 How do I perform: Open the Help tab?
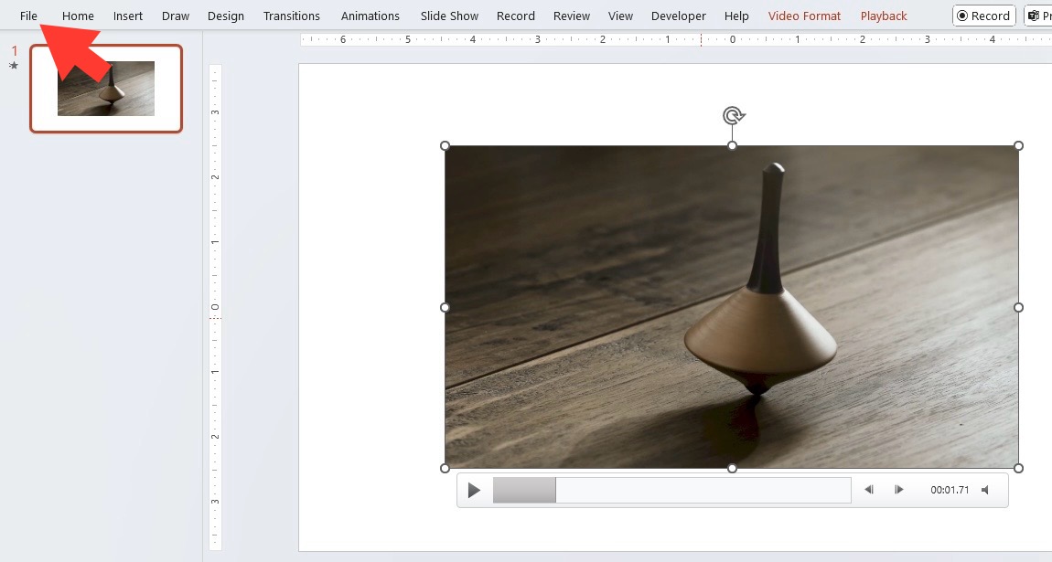pos(736,16)
